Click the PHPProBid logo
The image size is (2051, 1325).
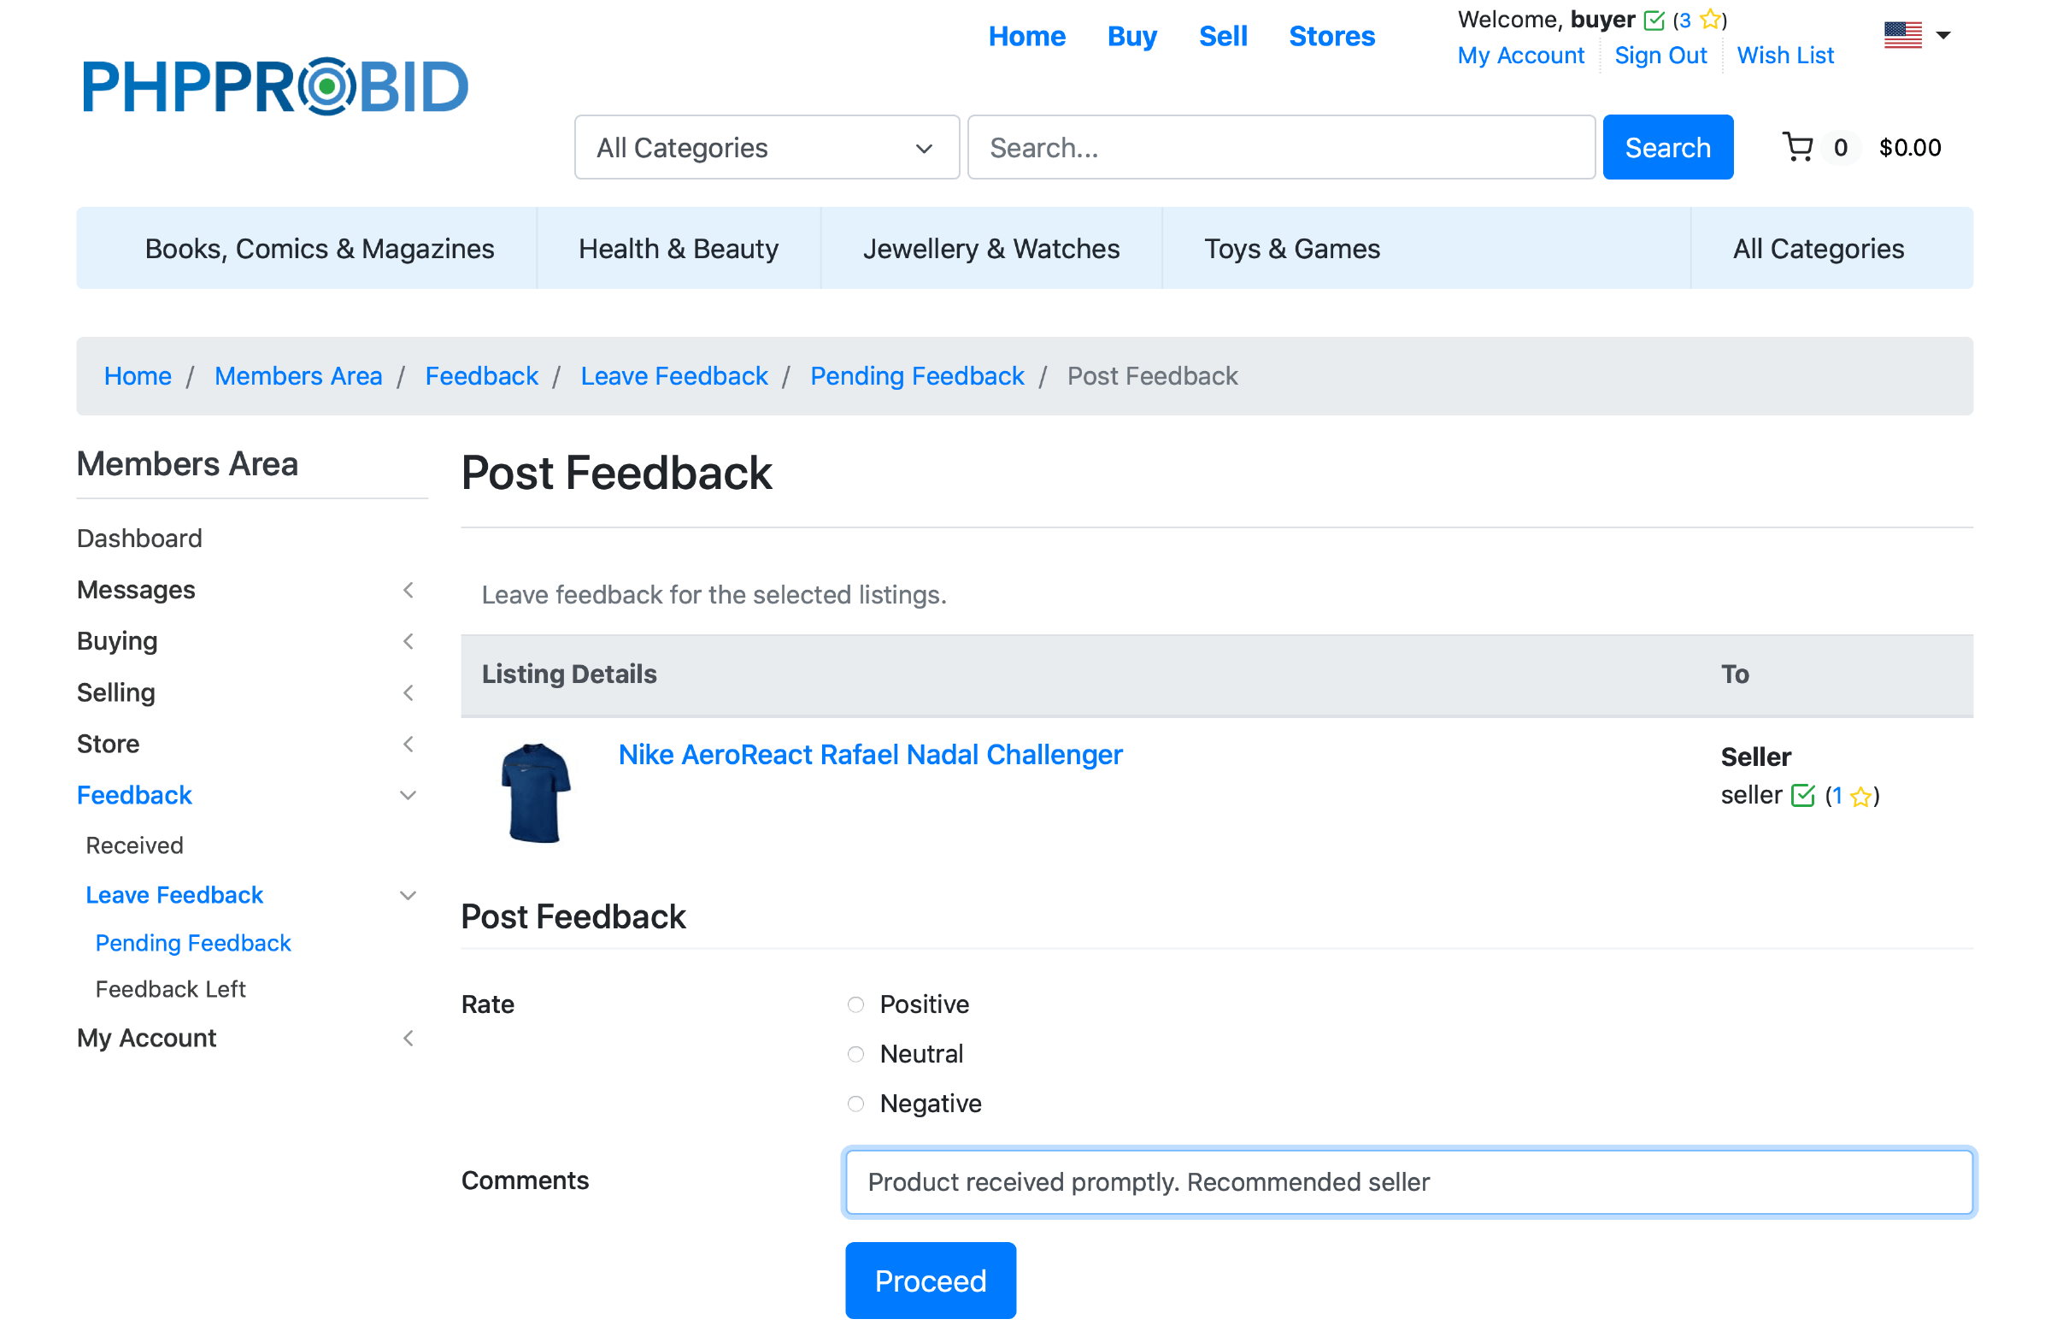coord(275,86)
